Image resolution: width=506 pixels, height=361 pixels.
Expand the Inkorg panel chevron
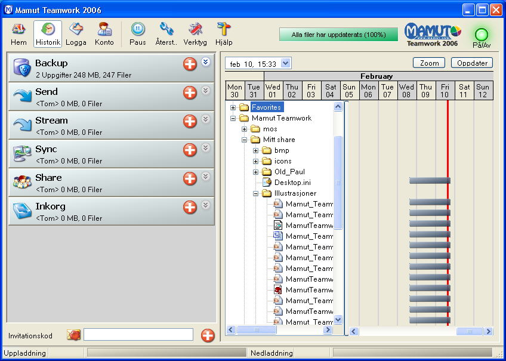pos(206,205)
